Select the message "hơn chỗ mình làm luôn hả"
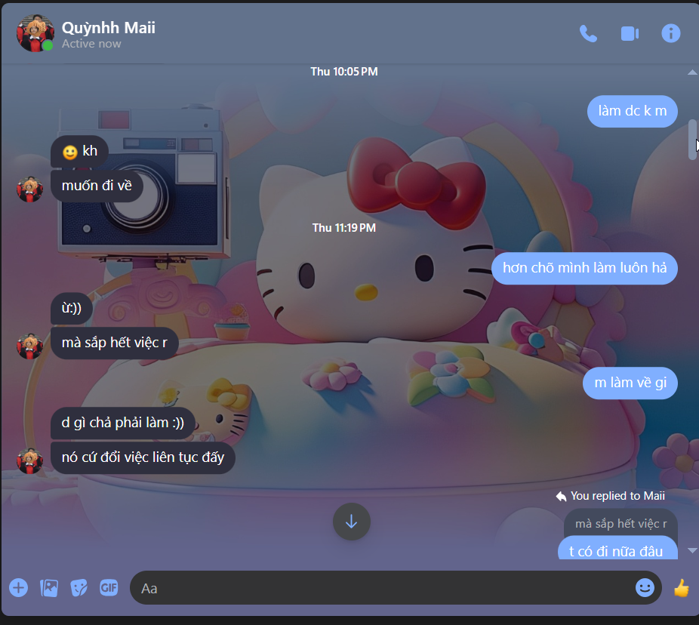 584,268
